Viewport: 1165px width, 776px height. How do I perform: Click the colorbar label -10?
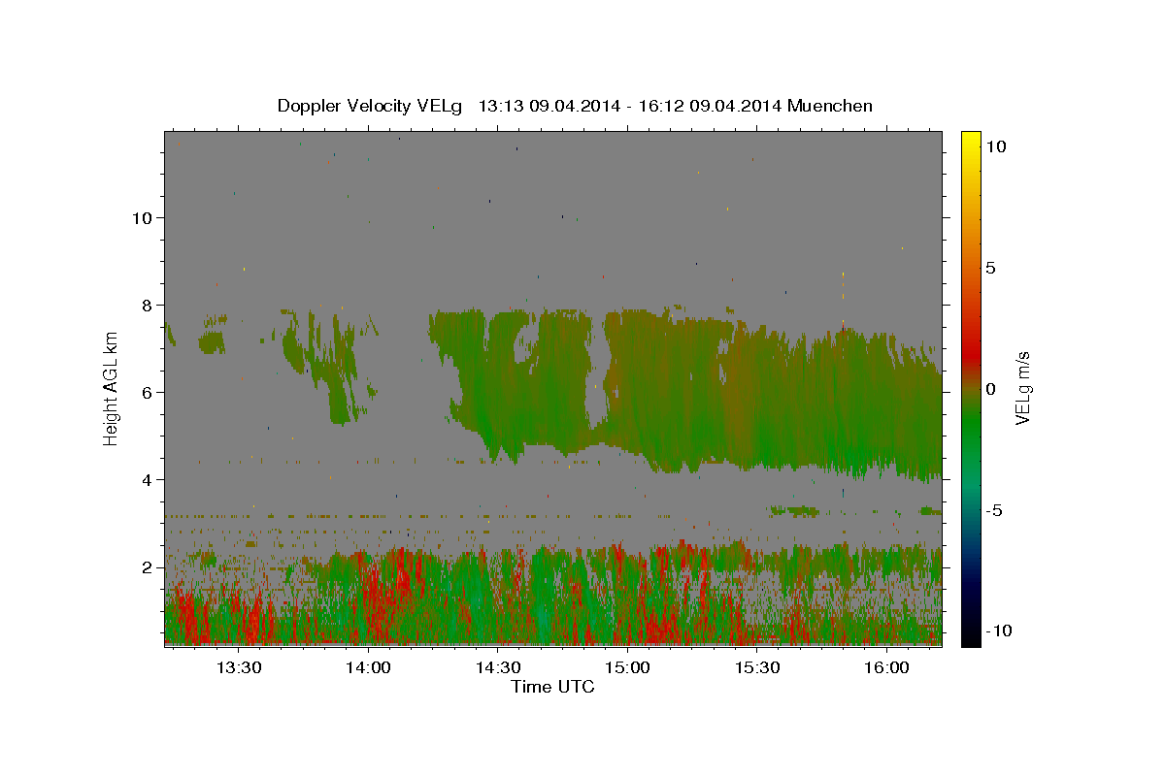[x=995, y=630]
